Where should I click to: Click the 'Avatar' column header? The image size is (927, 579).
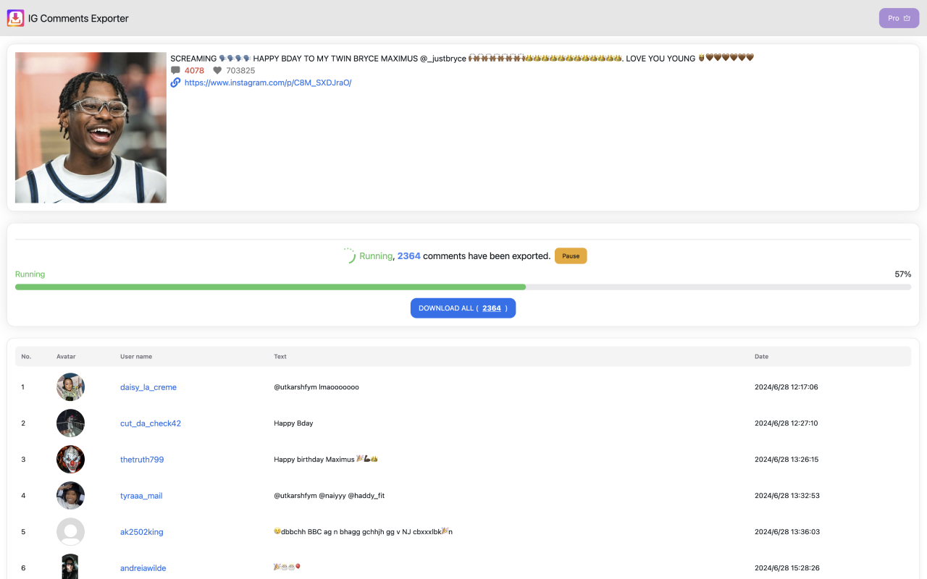tap(66, 356)
